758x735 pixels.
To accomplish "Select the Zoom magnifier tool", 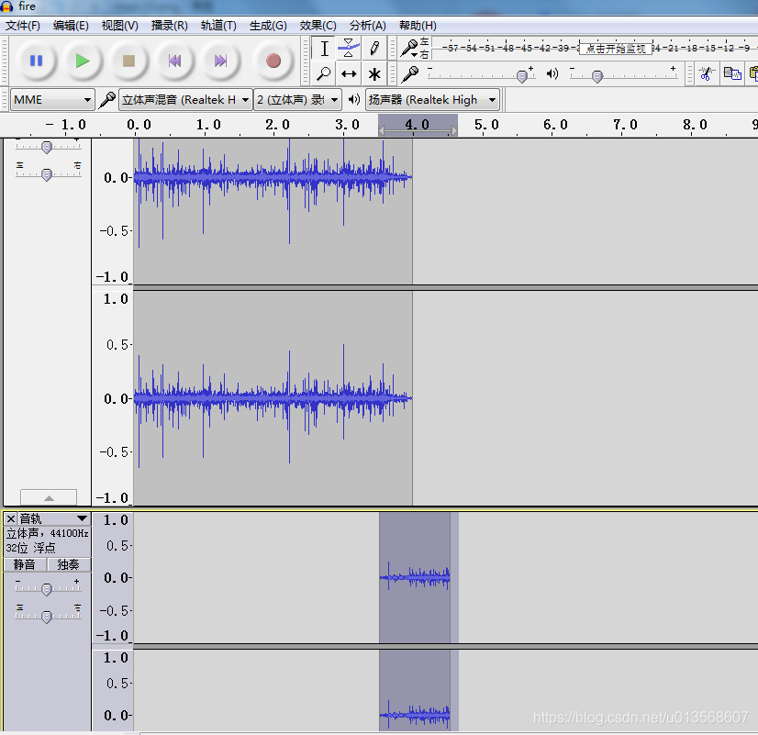I will tap(324, 73).
